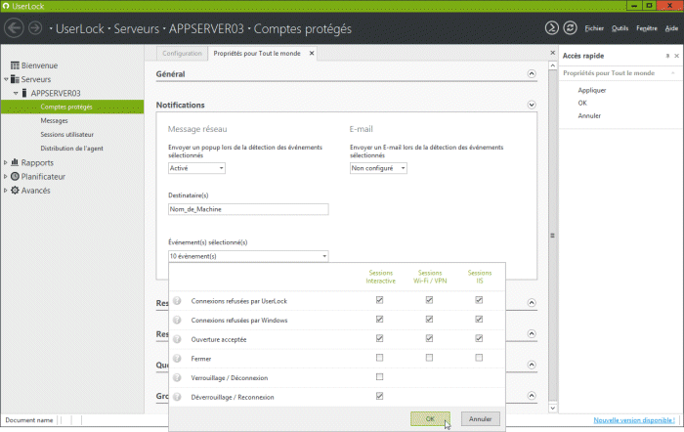Expand the Avancés tree node
Image resolution: width=684 pixels, height=432 pixels.
pyautogui.click(x=6, y=191)
